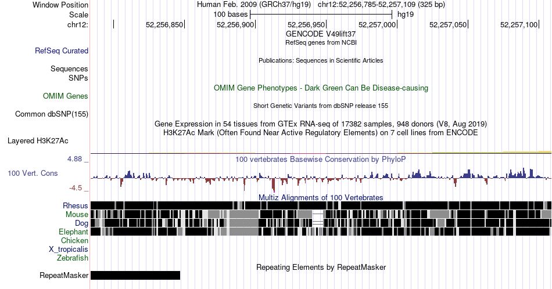Click the GENCODE V49lift37 track title

321,34
